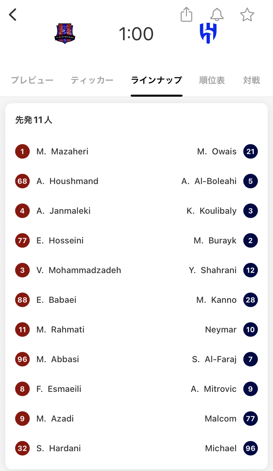Screen dimensions: 273x471
Task: Open the home team crest
Action: pyautogui.click(x=65, y=34)
